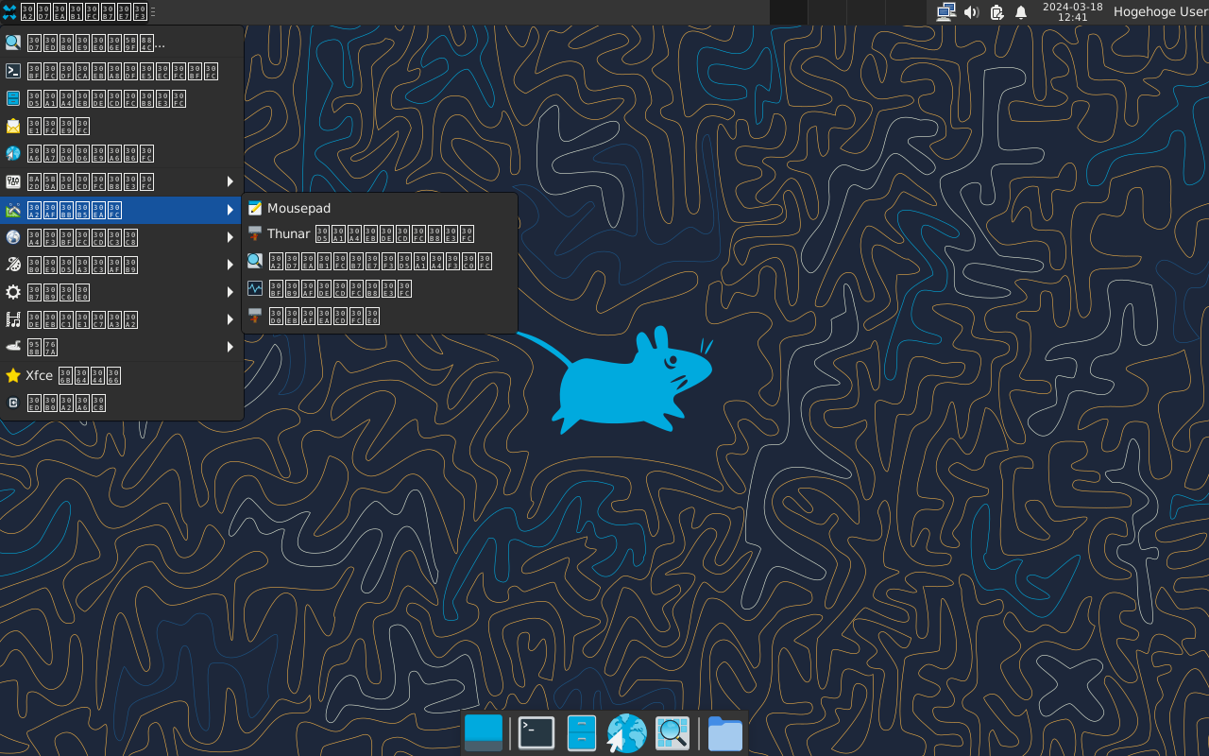Image resolution: width=1209 pixels, height=756 pixels.
Task: Launch the web browser globe icon in the dock
Action: (x=626, y=733)
